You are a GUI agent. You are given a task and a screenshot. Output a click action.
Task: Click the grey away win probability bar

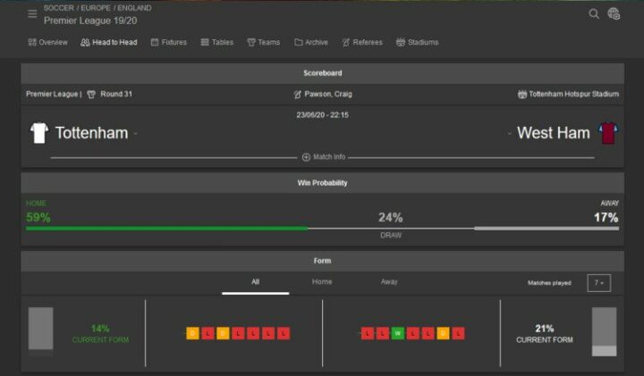tap(547, 229)
